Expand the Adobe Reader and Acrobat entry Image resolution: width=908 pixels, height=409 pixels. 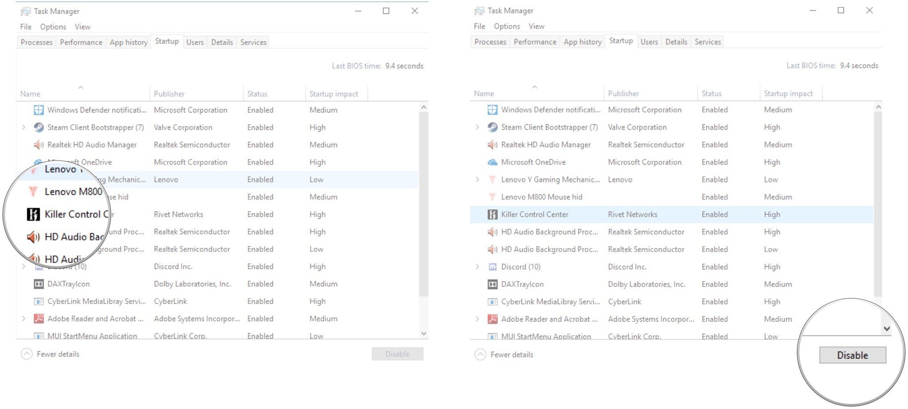point(478,319)
